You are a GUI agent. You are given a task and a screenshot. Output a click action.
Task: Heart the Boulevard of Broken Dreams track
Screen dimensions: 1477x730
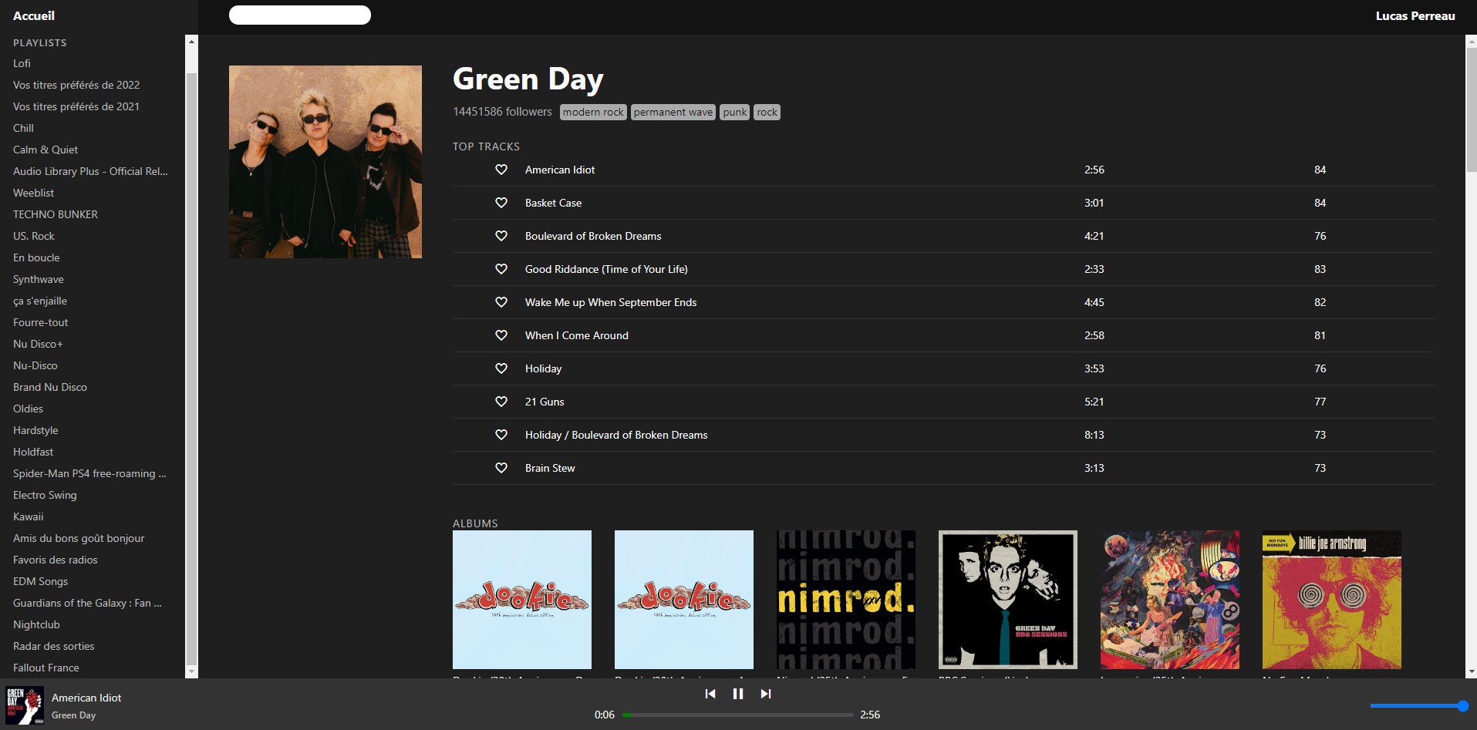pos(501,236)
